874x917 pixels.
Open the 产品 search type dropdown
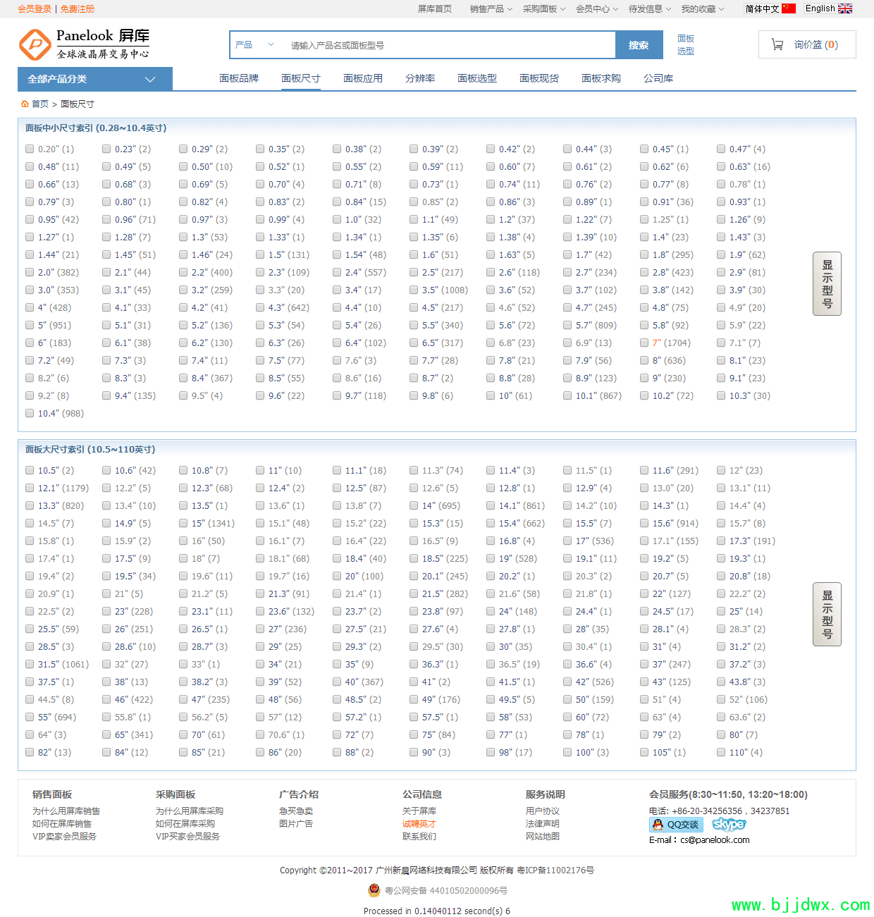click(x=254, y=45)
